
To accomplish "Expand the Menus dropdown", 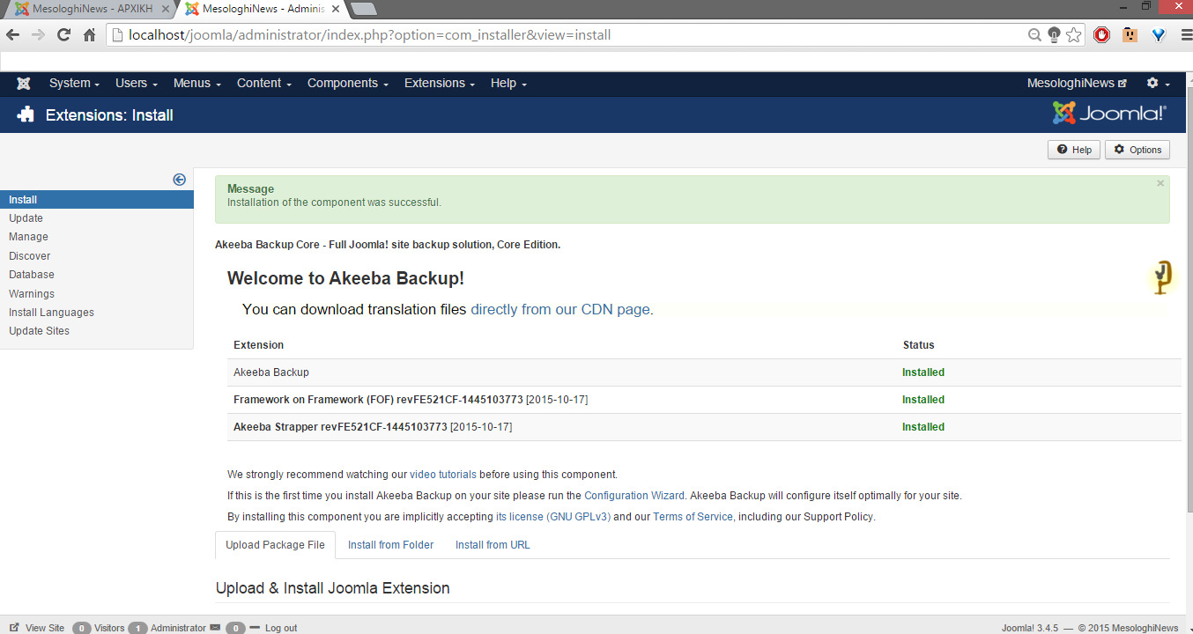I will click(x=197, y=83).
